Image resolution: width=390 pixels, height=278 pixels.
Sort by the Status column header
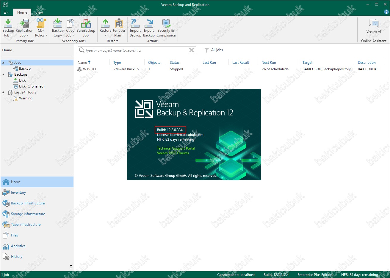pos(175,63)
